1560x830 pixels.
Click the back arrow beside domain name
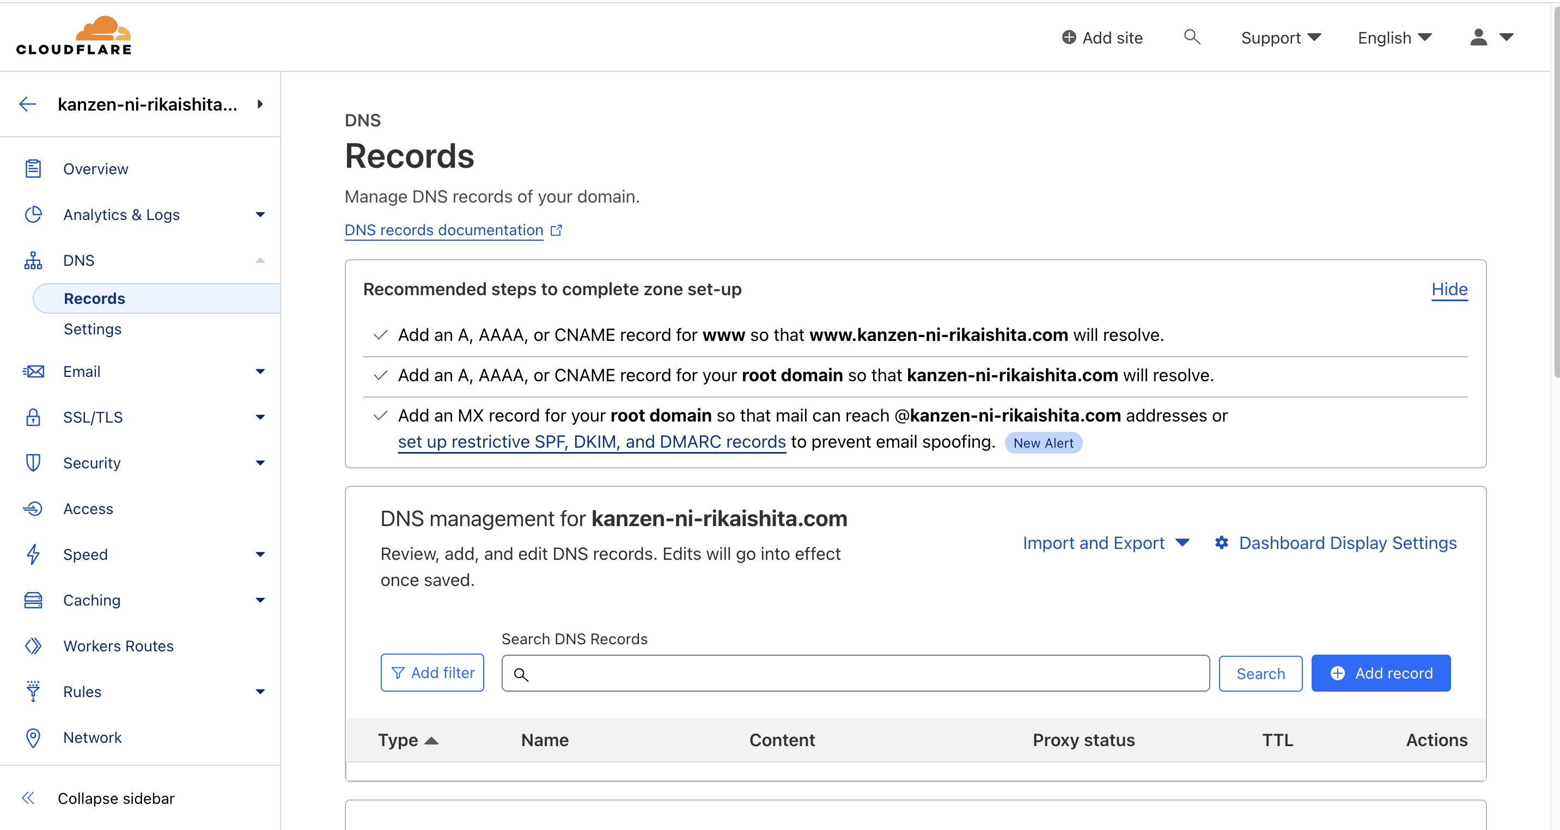click(28, 104)
